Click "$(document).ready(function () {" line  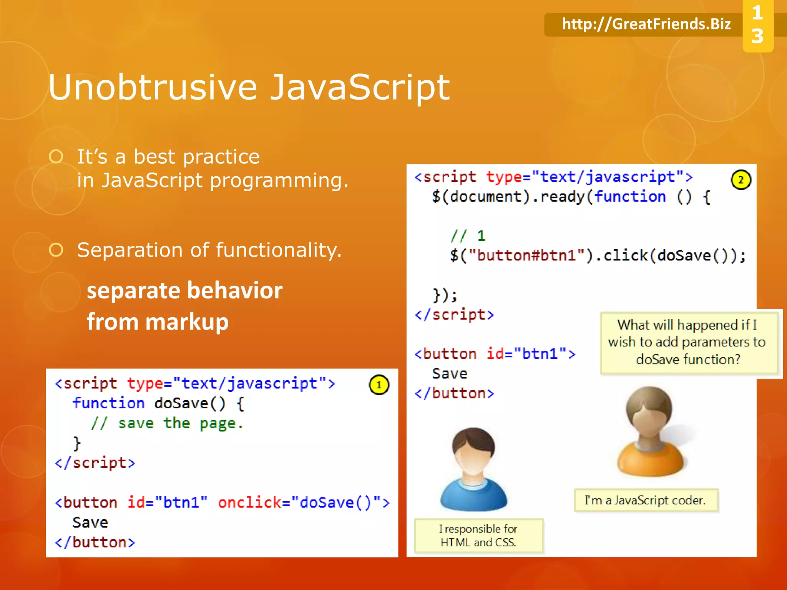(x=571, y=197)
